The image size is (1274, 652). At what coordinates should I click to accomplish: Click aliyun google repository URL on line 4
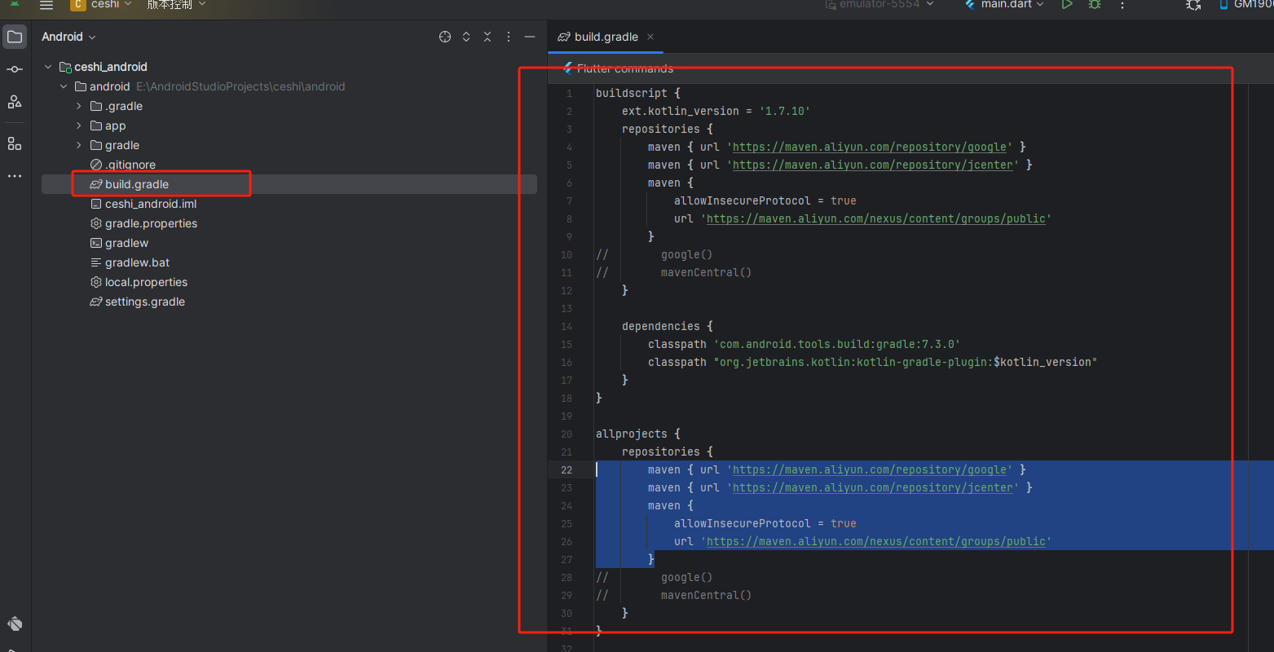pyautogui.click(x=870, y=147)
